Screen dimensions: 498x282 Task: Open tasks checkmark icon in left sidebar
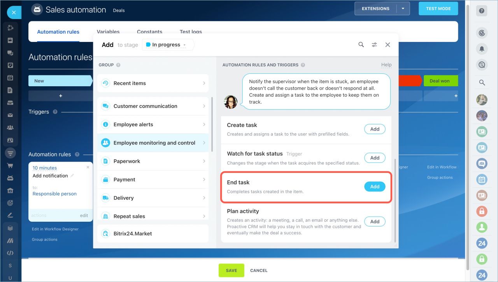click(x=11, y=65)
